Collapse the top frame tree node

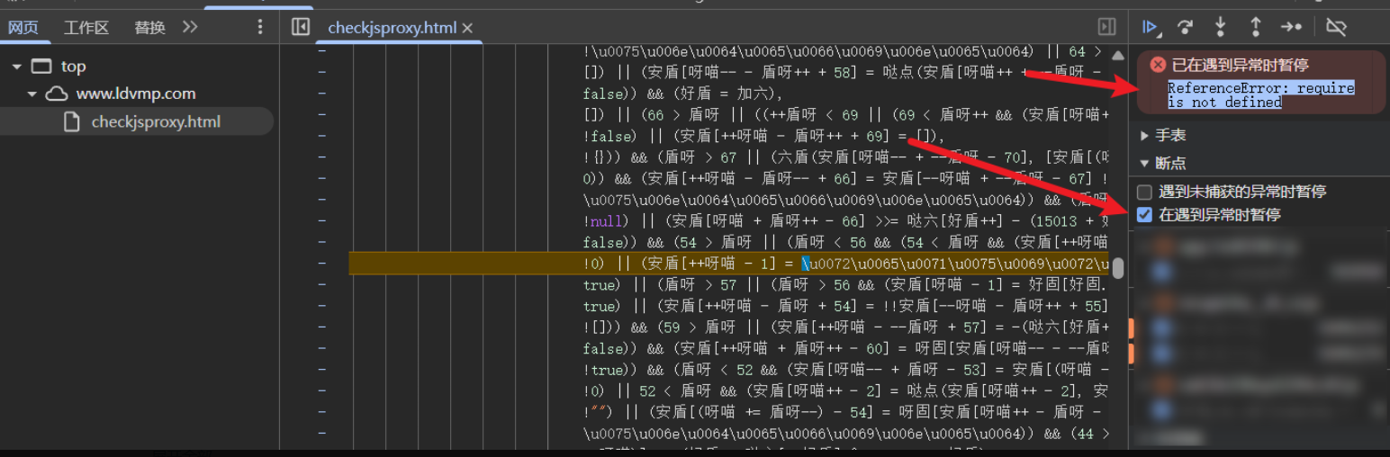[x=16, y=67]
